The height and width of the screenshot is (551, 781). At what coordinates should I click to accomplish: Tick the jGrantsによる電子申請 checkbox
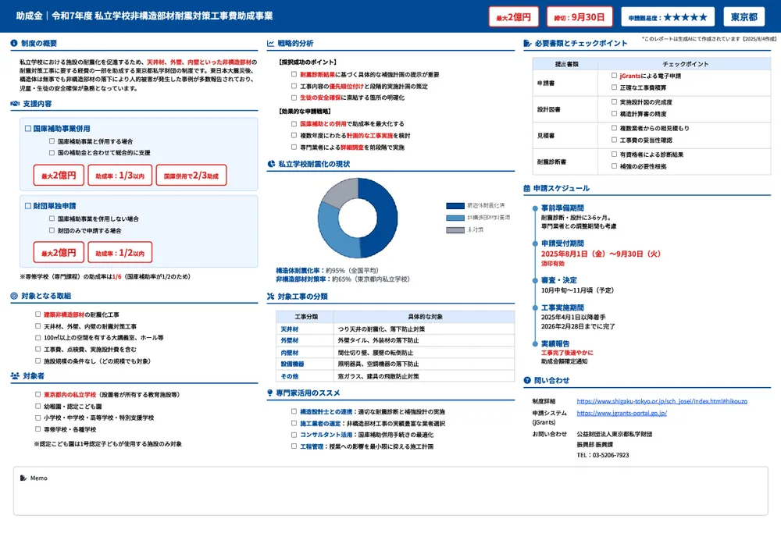click(x=614, y=76)
